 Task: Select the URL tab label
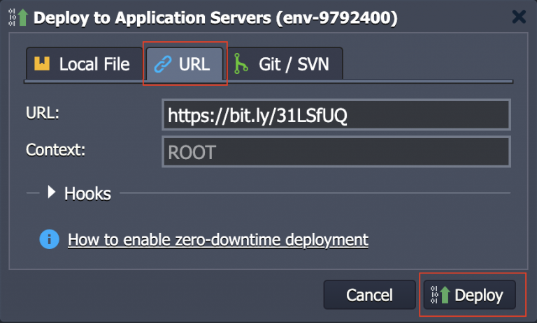(x=194, y=65)
